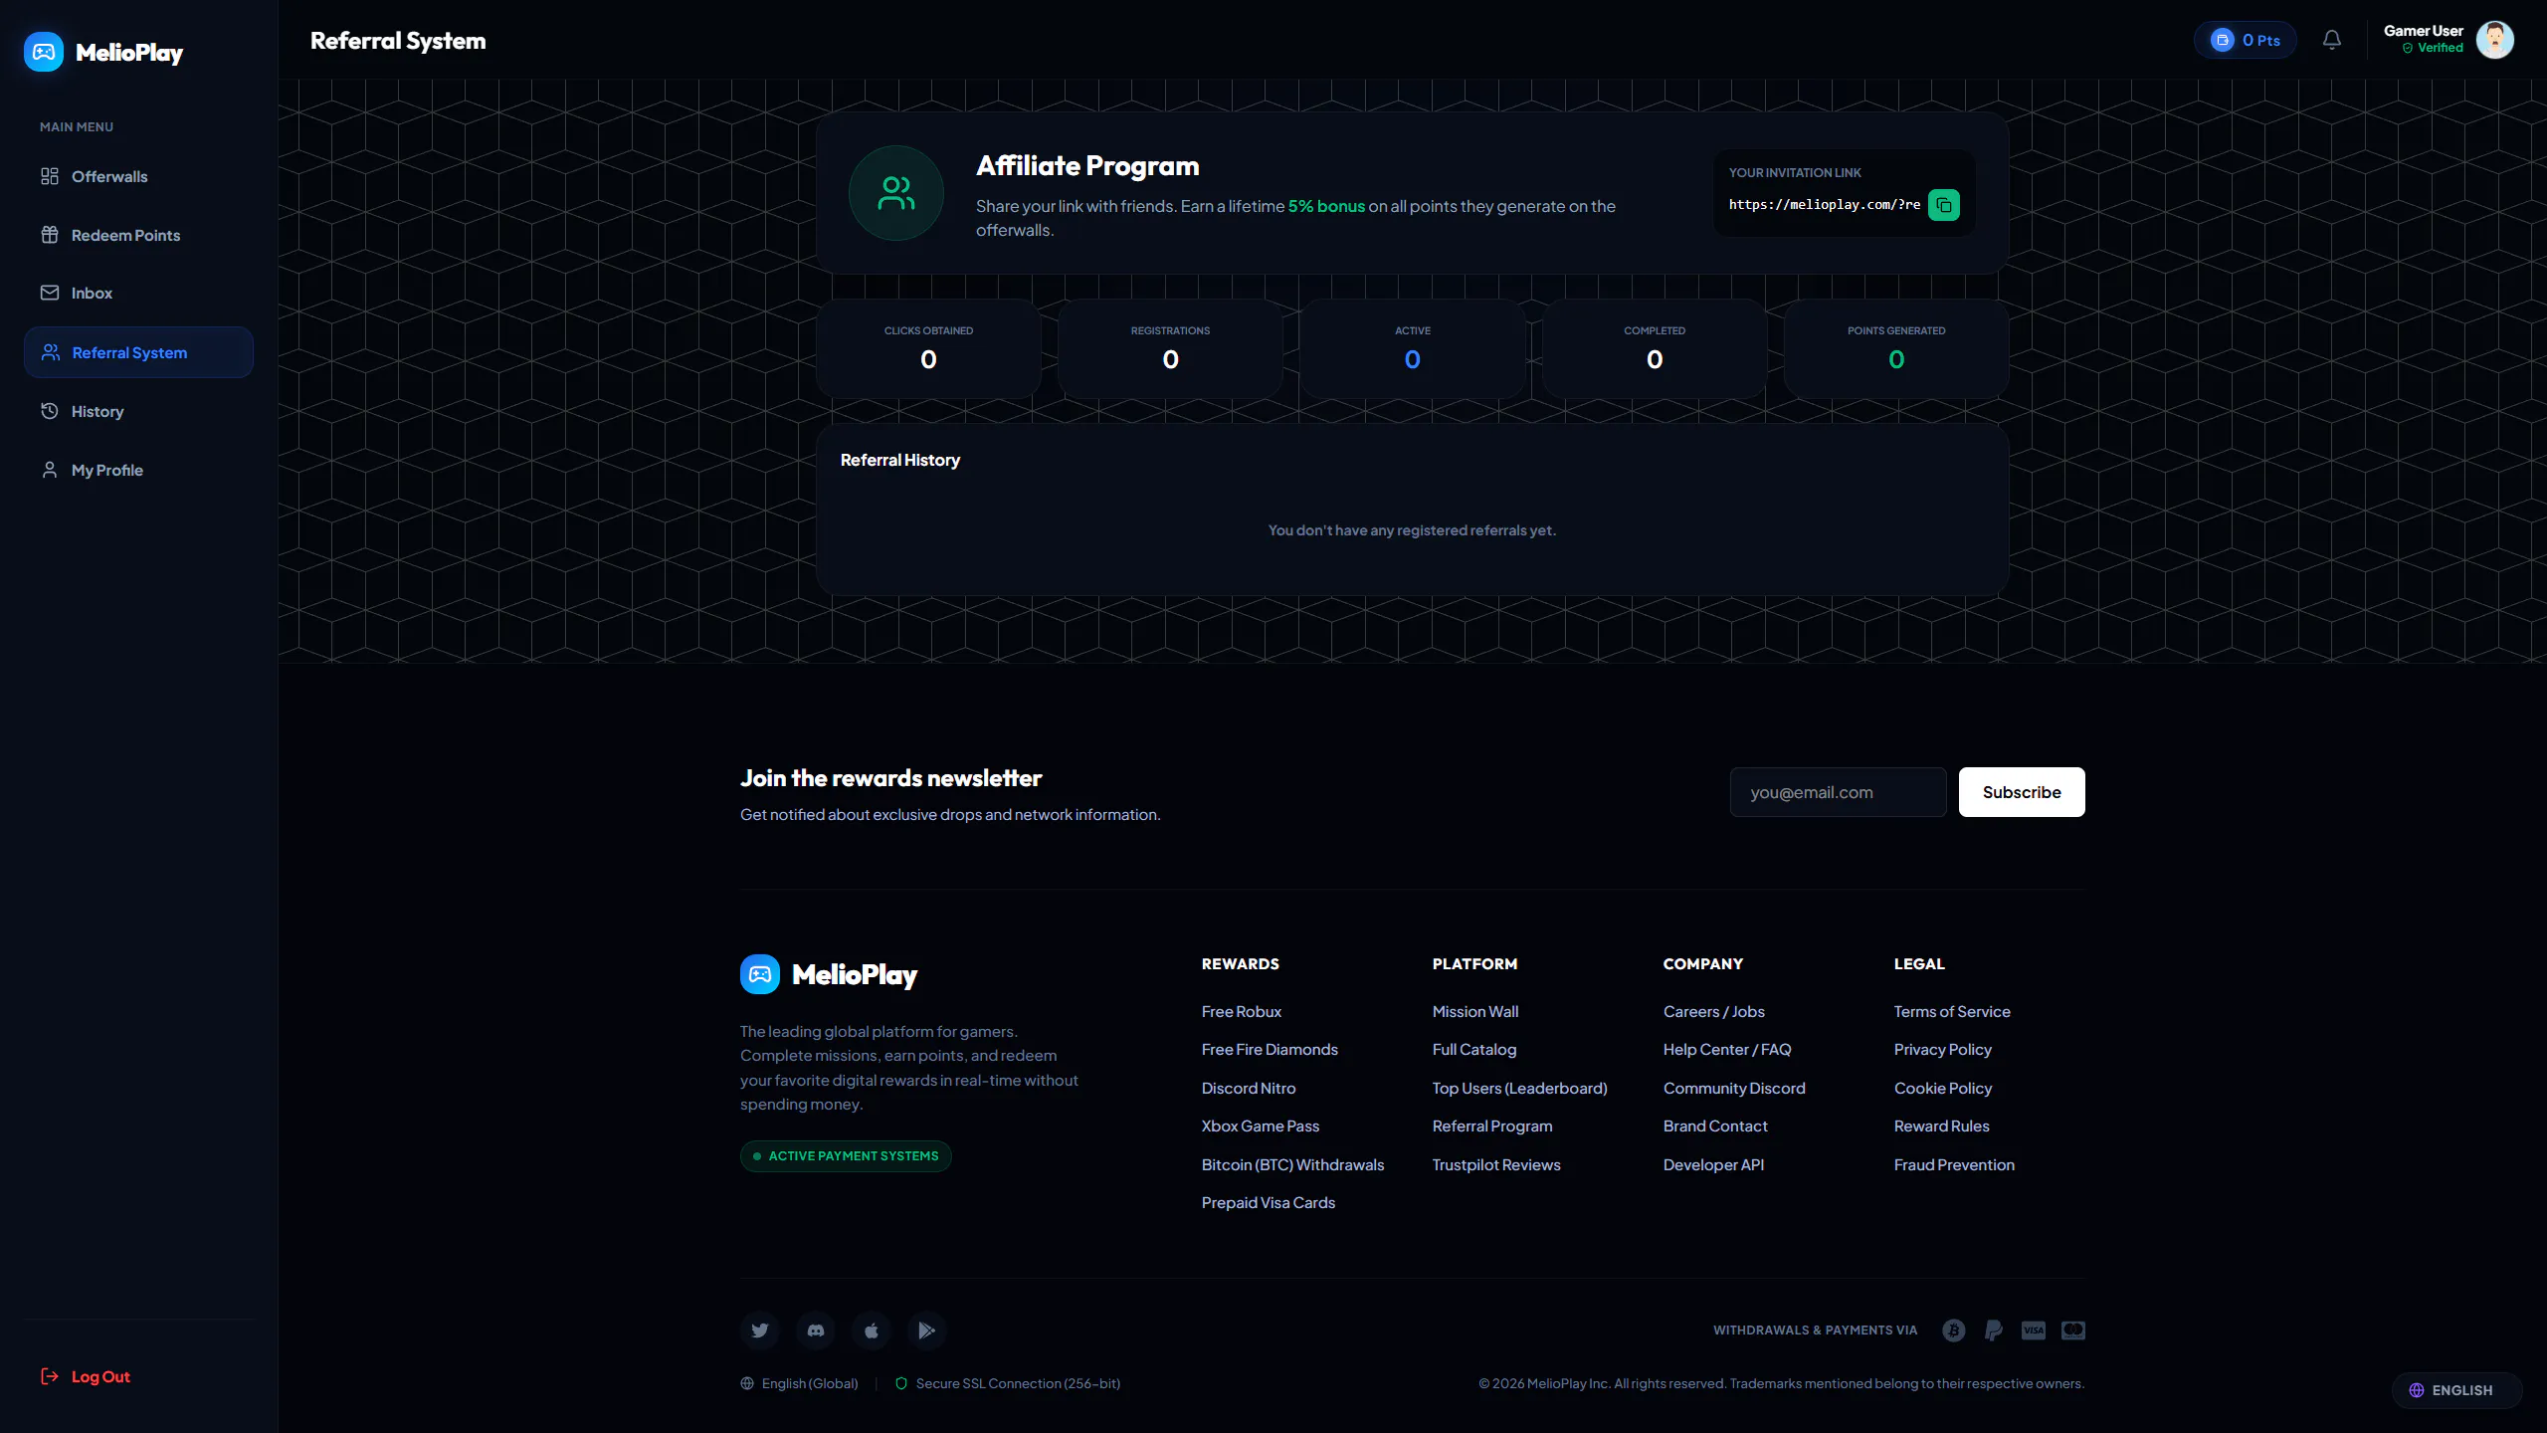Open the Inbox menu item
Viewport: 2547px width, 1433px height.
(x=138, y=293)
